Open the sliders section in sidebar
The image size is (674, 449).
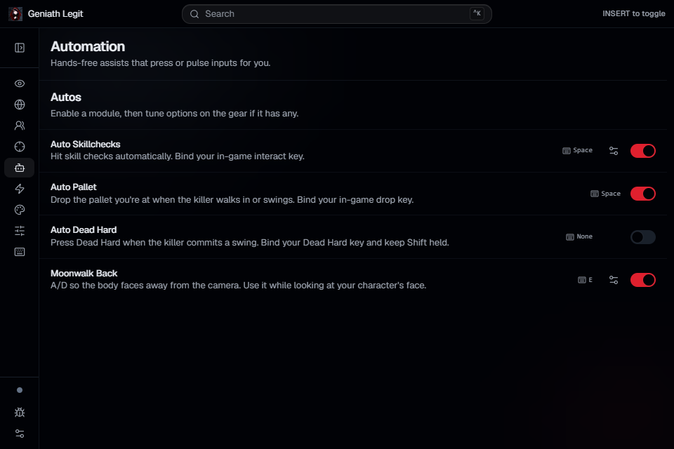[20, 231]
